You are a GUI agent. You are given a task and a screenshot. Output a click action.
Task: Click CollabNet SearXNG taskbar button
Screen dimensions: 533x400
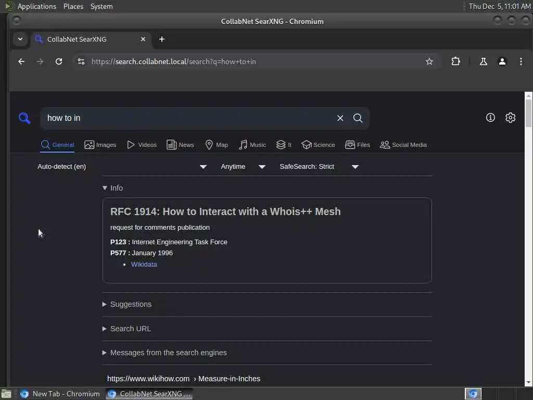pos(149,394)
